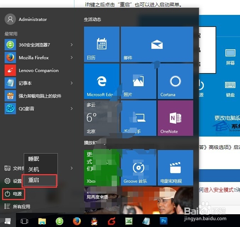Viewport: 240px width, 227px height.
Task: Open the QQ penguin icon on the taskbar
Action: click(x=94, y=221)
